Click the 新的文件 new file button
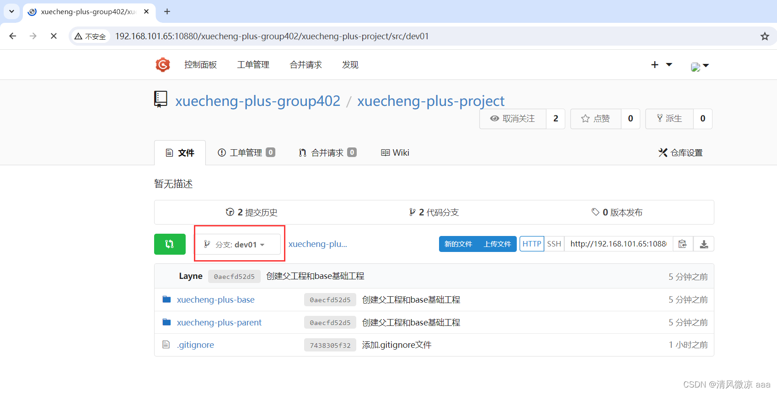 click(458, 244)
